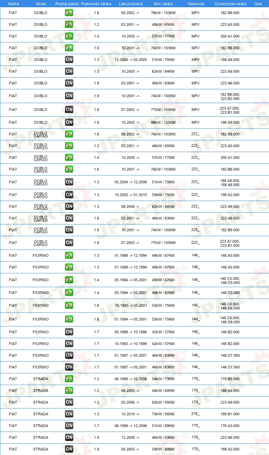Image resolution: width=269 pixels, height=455 pixels.
Task: Click the 51kW / 69KM power value
Action: (163, 426)
